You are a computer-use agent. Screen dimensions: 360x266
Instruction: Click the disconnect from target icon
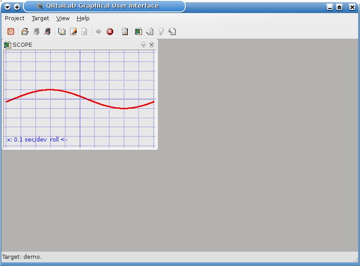[47, 31]
